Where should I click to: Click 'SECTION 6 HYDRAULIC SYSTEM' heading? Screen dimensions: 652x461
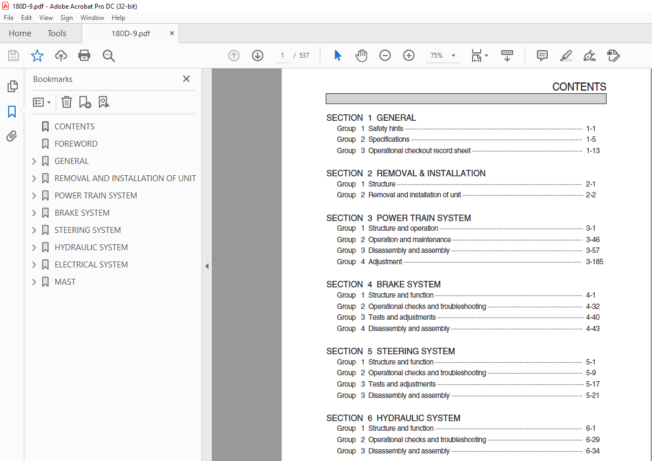point(393,418)
